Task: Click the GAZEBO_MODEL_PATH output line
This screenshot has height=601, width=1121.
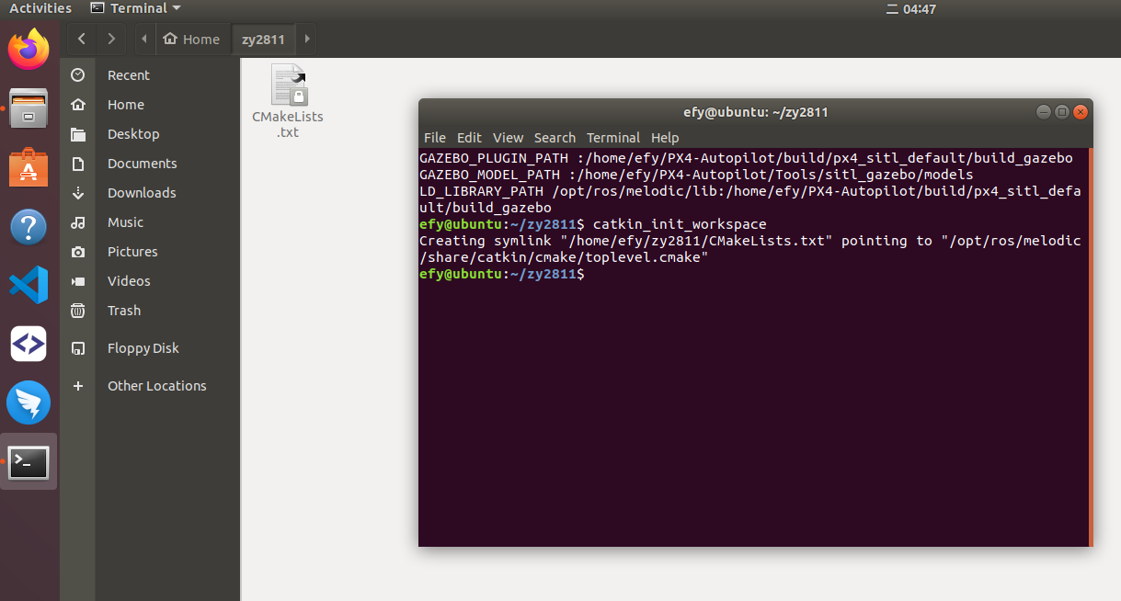Action: [x=696, y=175]
